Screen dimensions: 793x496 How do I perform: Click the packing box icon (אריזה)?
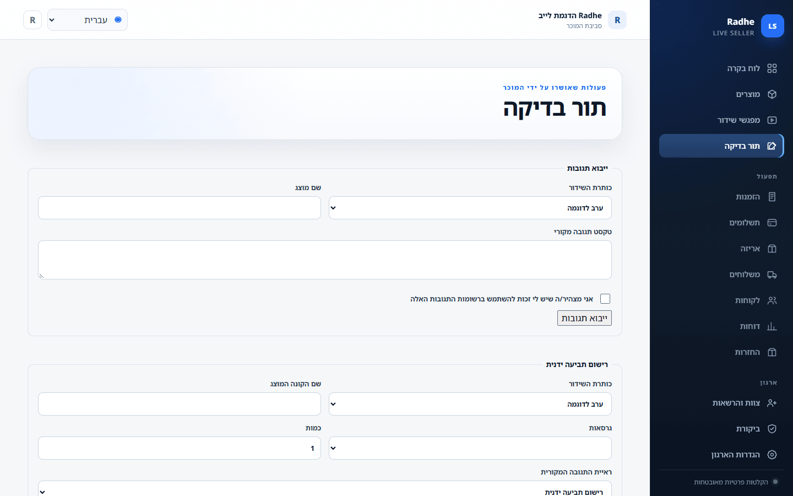pyautogui.click(x=772, y=249)
